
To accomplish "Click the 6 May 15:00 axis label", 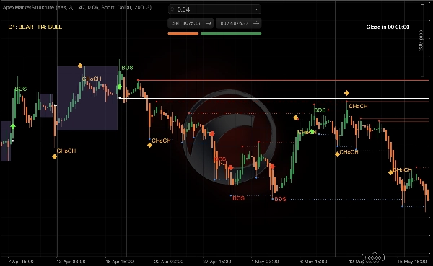I will coord(314,261).
